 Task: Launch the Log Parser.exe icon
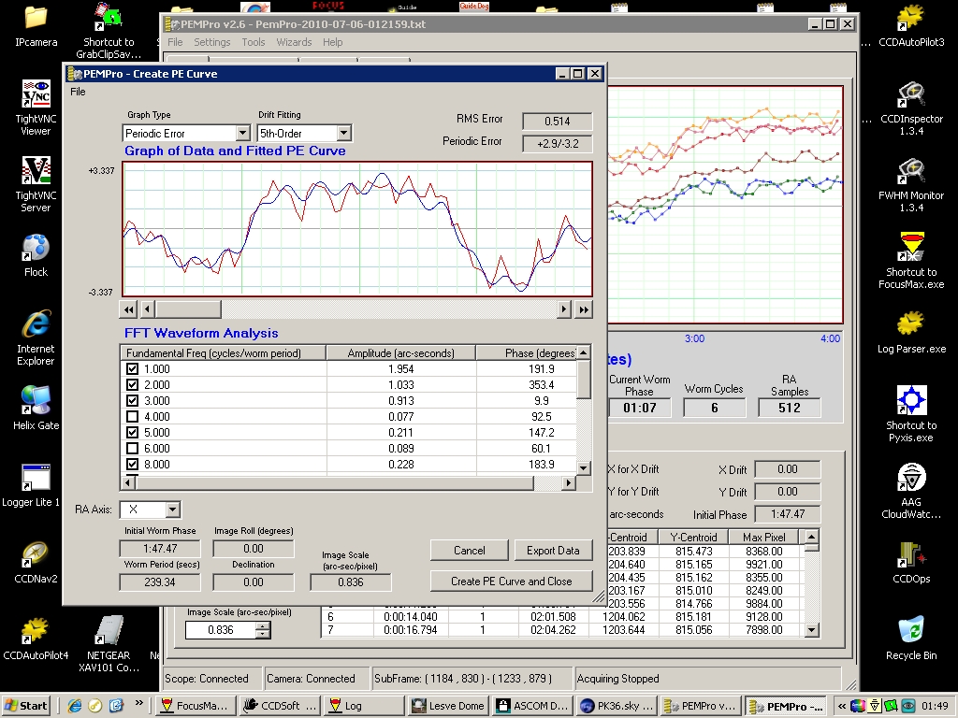[910, 323]
